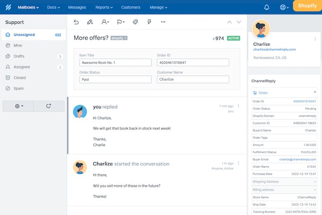This screenshot has width=322, height=215.
Task: Click Charlize's sidebar profile picture
Action: 261,29
